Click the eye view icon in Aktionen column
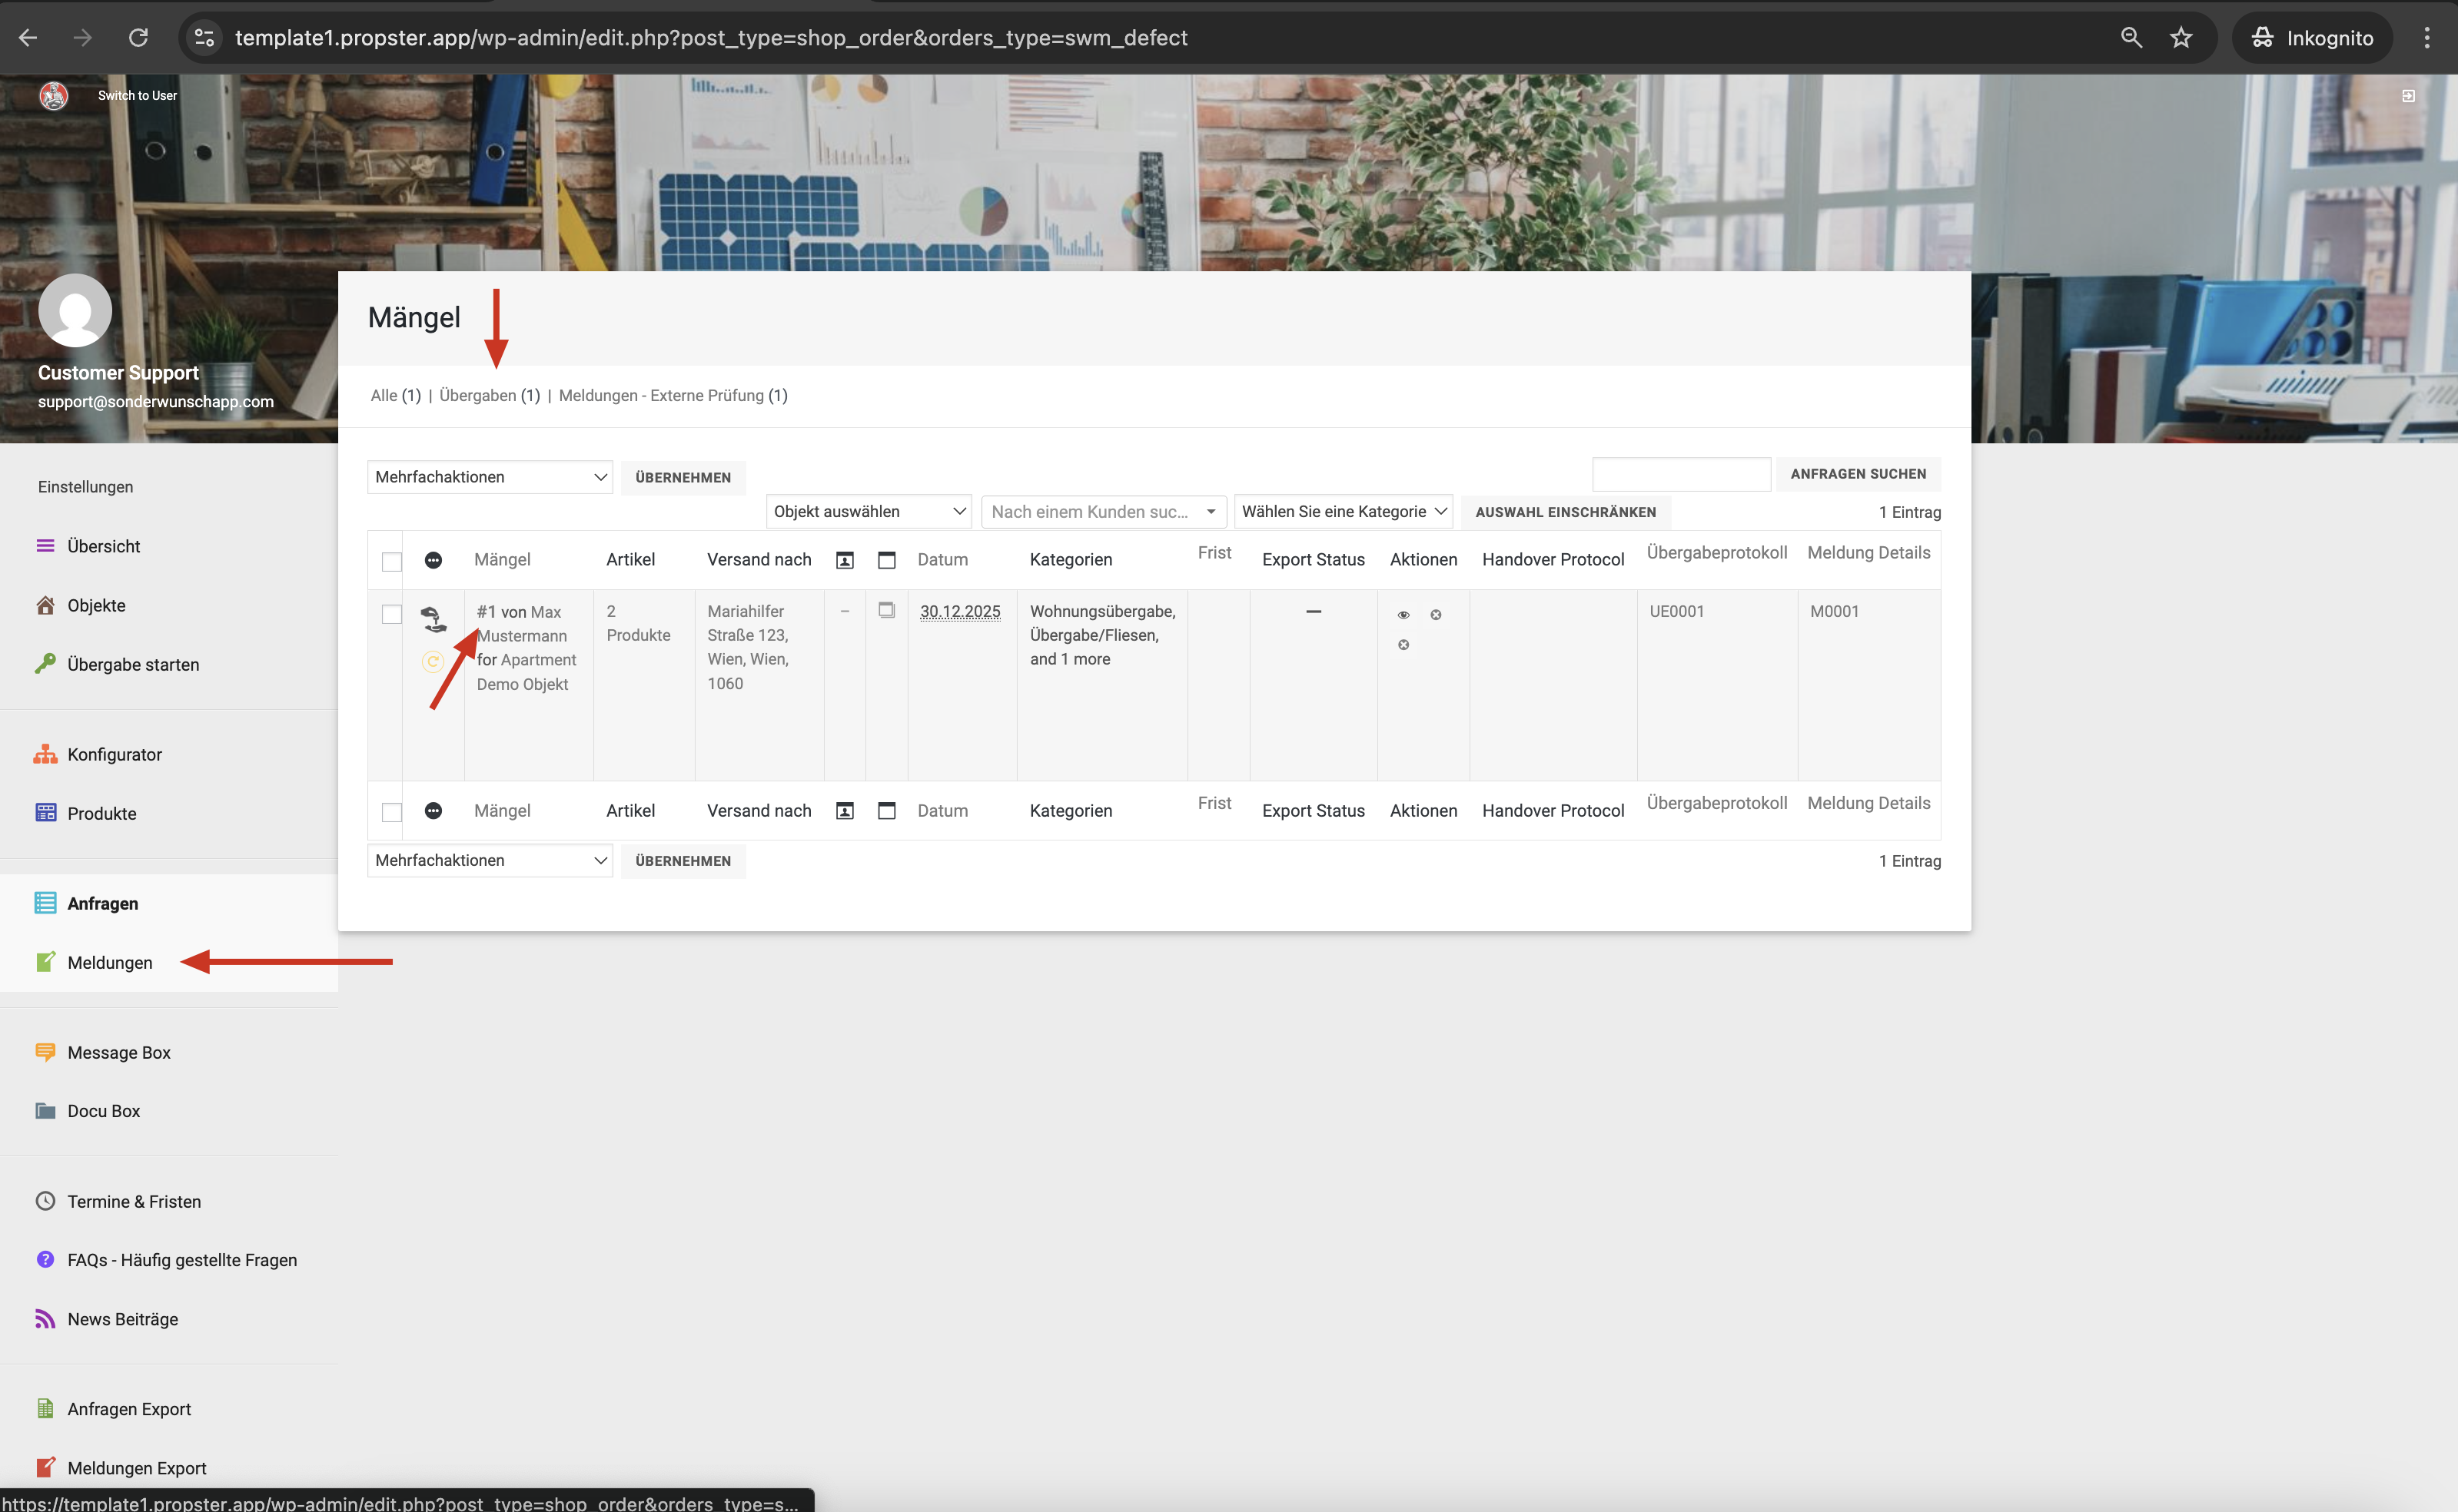The image size is (2458, 1512). [x=1403, y=615]
